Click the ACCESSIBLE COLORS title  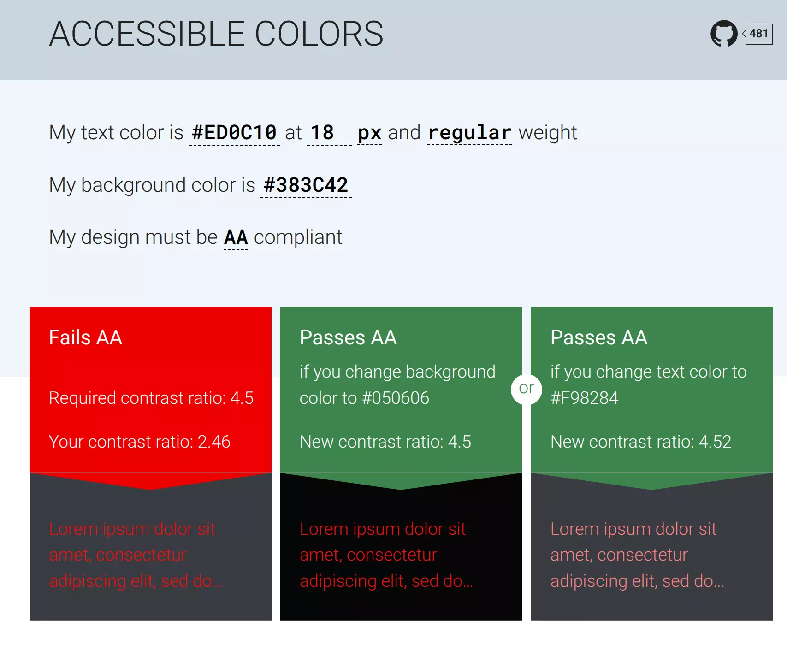click(x=216, y=34)
